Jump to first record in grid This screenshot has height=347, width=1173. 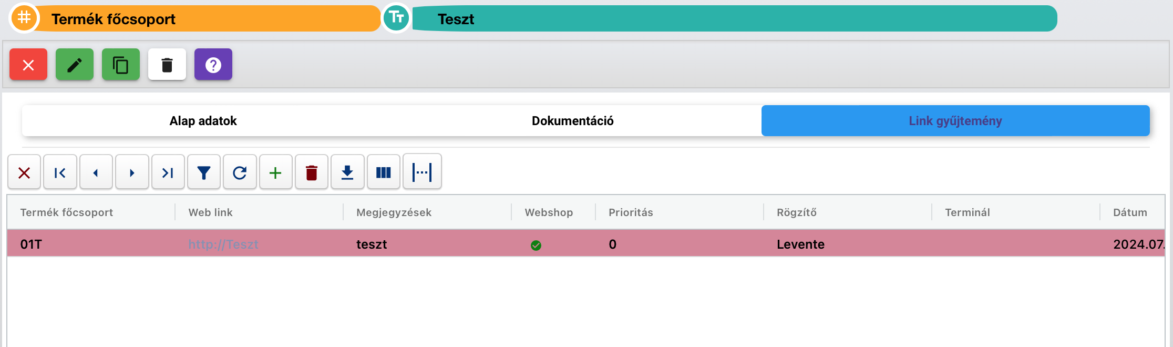pos(60,172)
